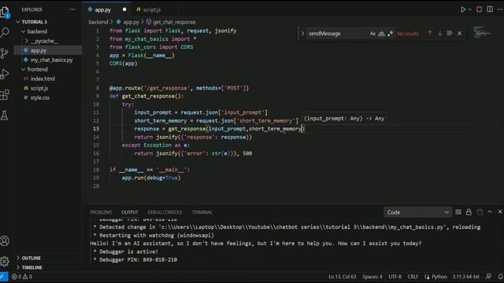The image size is (504, 283).
Task: Open notifications bell in status bar
Action: (500, 277)
